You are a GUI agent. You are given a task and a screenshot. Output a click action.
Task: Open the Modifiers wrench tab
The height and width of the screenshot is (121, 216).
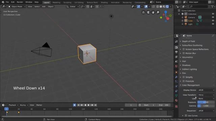coord(176,77)
